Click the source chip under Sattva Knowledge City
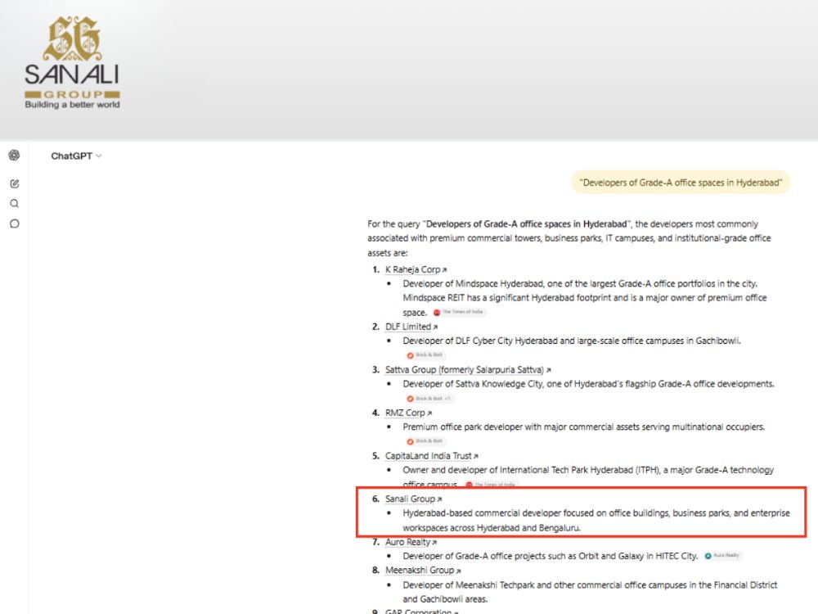The height and width of the screenshot is (614, 818). pyautogui.click(x=429, y=399)
